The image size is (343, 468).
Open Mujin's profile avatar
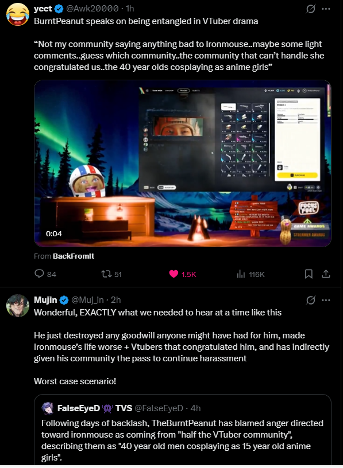18,305
